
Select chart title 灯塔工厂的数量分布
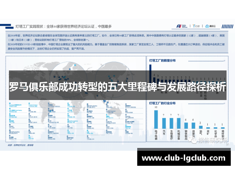pyautogui.click(x=162, y=61)
